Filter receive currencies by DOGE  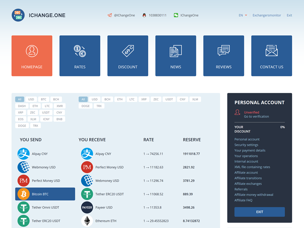click(x=85, y=106)
